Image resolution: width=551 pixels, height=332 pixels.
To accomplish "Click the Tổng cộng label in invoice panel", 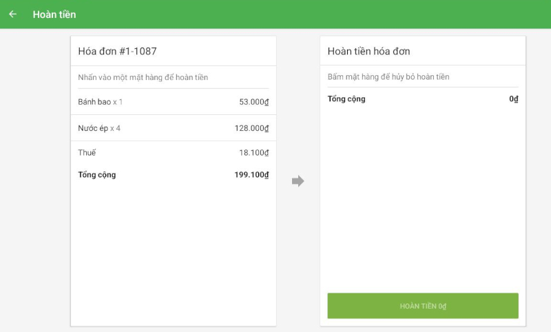I will click(97, 175).
